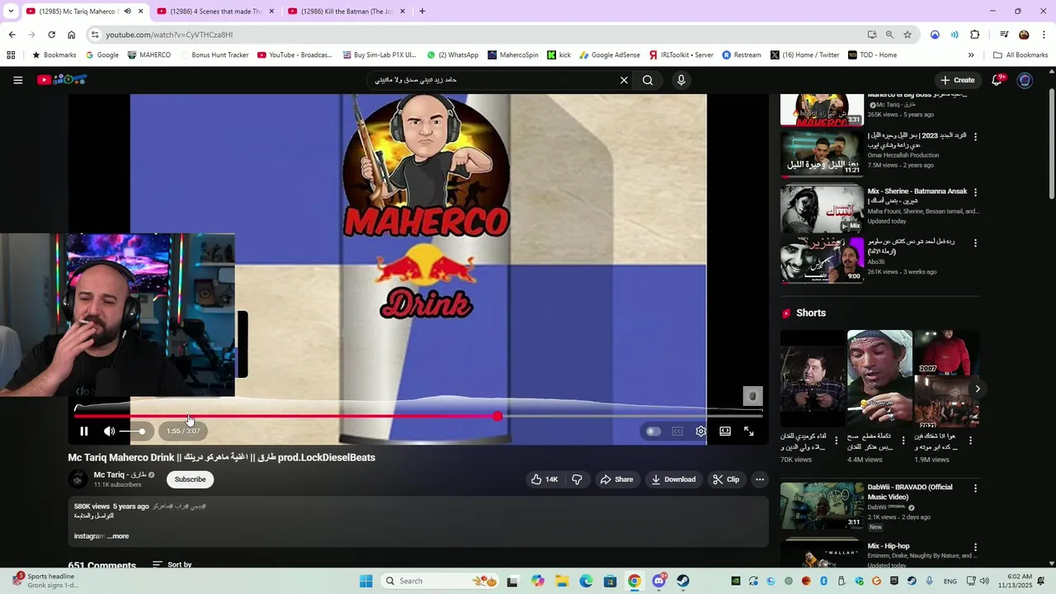The height and width of the screenshot is (594, 1056).
Task: Open YouTube notifications bell
Action: [x=997, y=80]
